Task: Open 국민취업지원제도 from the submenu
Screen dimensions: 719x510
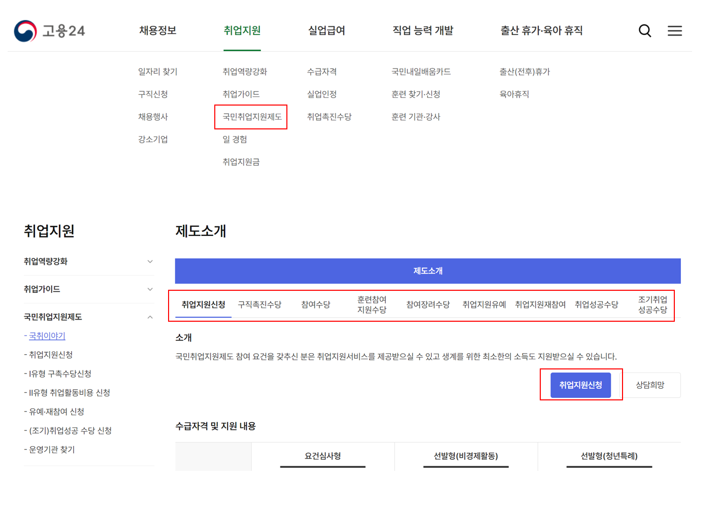Action: [251, 117]
